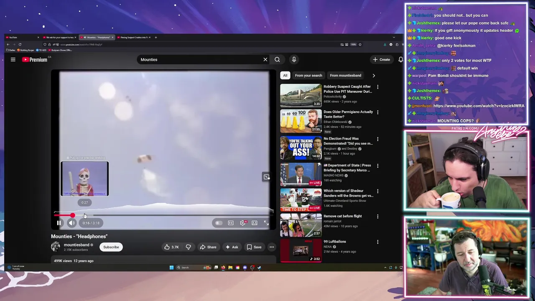Open the YouTube notifications bell
The width and height of the screenshot is (535, 301).
coord(400,59)
